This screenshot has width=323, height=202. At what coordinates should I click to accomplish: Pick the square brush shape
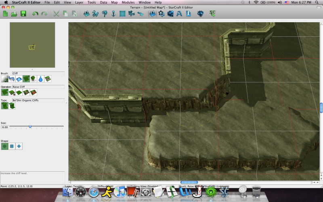tap(12, 146)
